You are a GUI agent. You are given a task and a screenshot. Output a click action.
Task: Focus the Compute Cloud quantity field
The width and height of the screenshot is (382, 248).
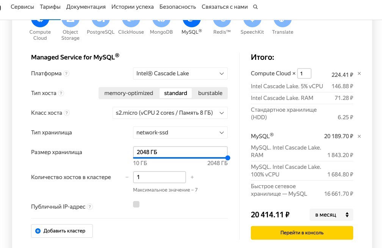click(x=304, y=73)
